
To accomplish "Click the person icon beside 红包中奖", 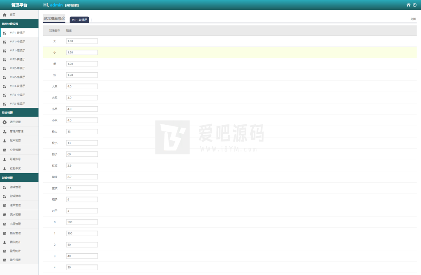I will (5, 169).
